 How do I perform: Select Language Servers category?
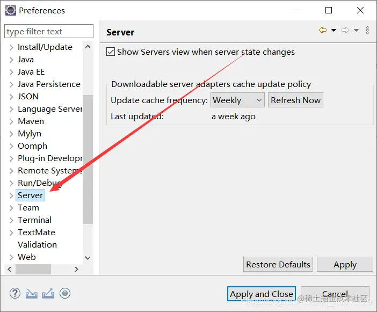click(50, 109)
